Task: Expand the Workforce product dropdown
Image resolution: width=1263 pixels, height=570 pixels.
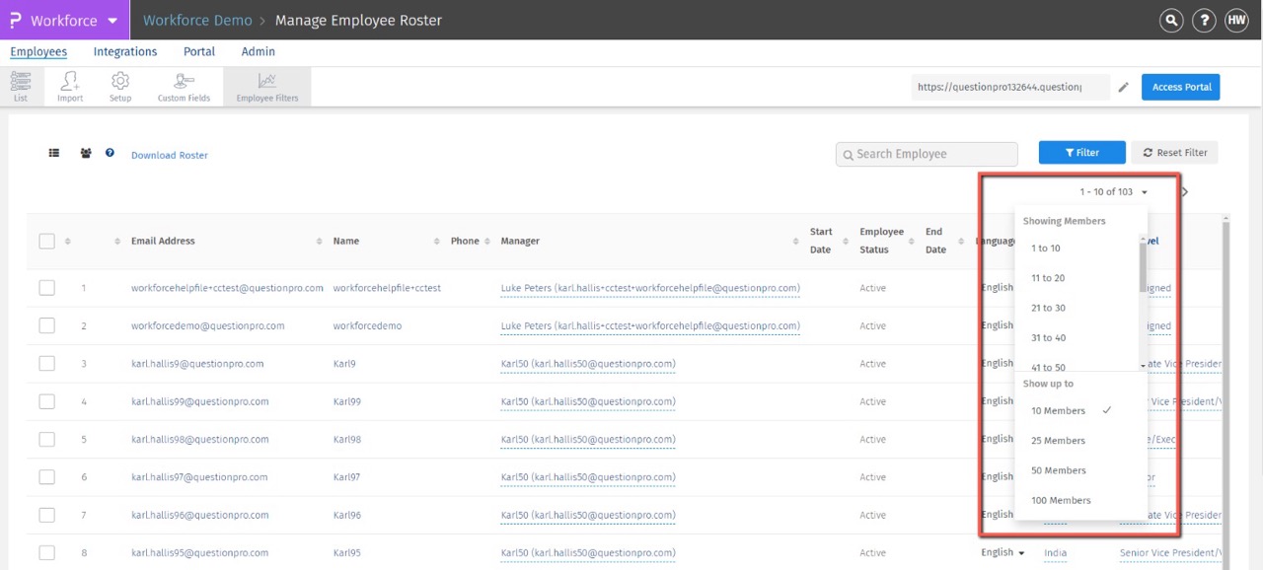Action: pos(112,21)
